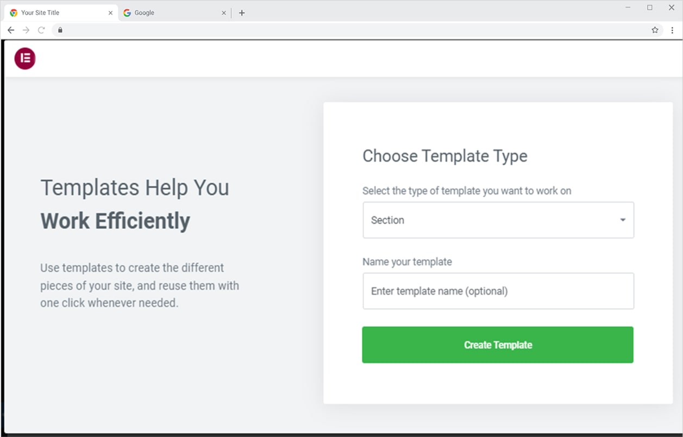The image size is (683, 437).
Task: Go back to the previous page
Action: point(11,30)
